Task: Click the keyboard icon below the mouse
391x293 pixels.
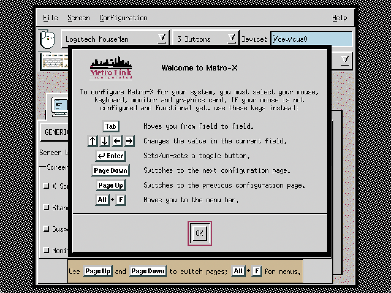Action: (55, 61)
